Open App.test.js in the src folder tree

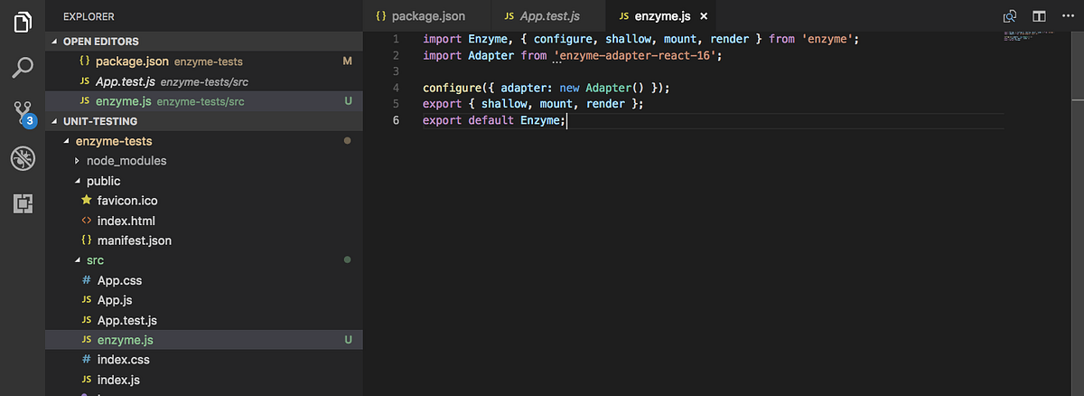point(204,320)
